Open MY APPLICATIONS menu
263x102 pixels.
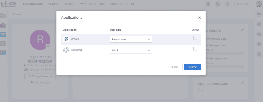pos(92,4)
